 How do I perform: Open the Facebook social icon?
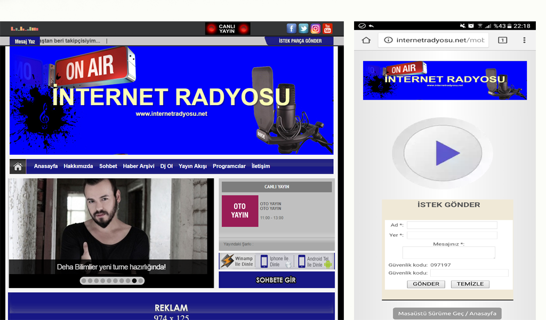click(292, 29)
